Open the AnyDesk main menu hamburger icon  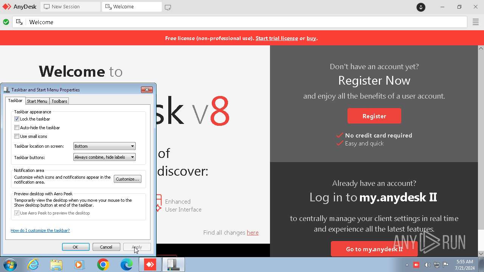click(476, 22)
